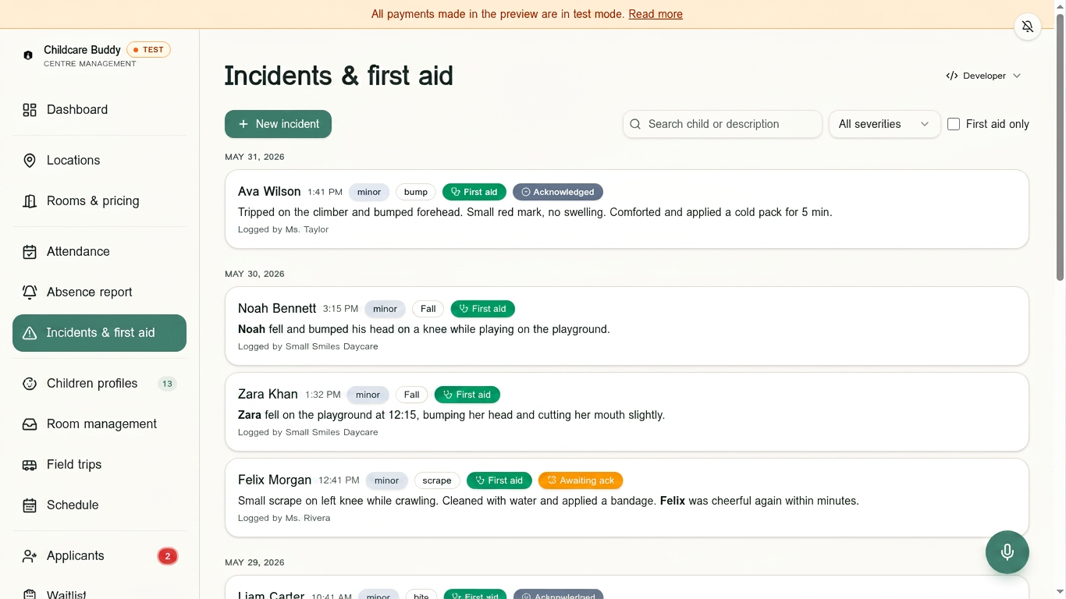Click the Locations pin icon
The height and width of the screenshot is (599, 1066).
30,161
